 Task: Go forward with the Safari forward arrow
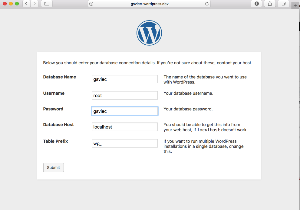35,4
